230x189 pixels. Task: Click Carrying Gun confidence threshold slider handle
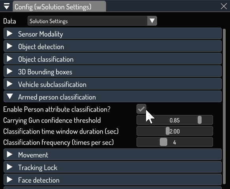200,120
